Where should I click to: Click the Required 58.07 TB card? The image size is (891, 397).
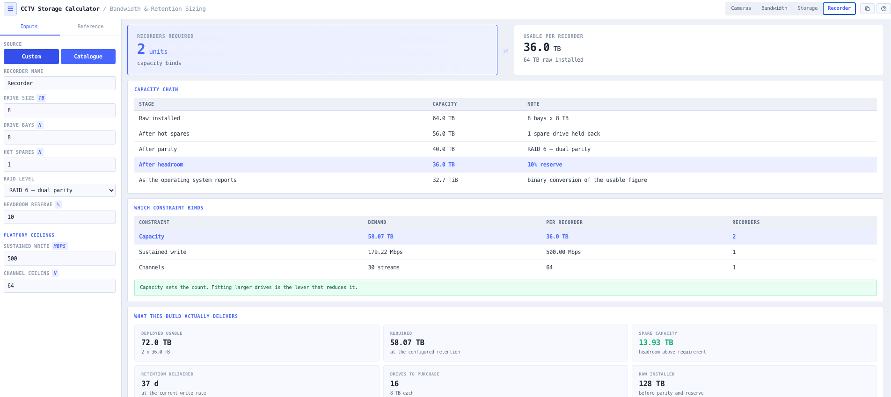click(505, 343)
